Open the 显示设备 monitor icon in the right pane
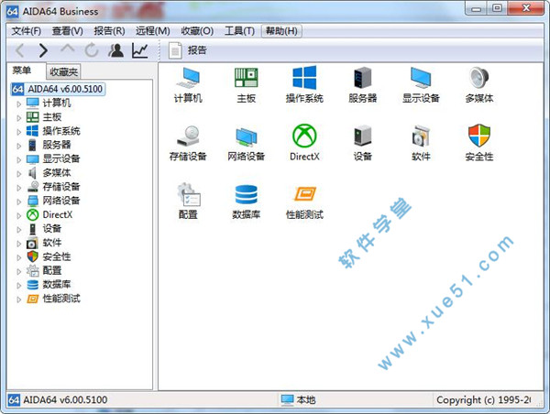 coord(421,84)
